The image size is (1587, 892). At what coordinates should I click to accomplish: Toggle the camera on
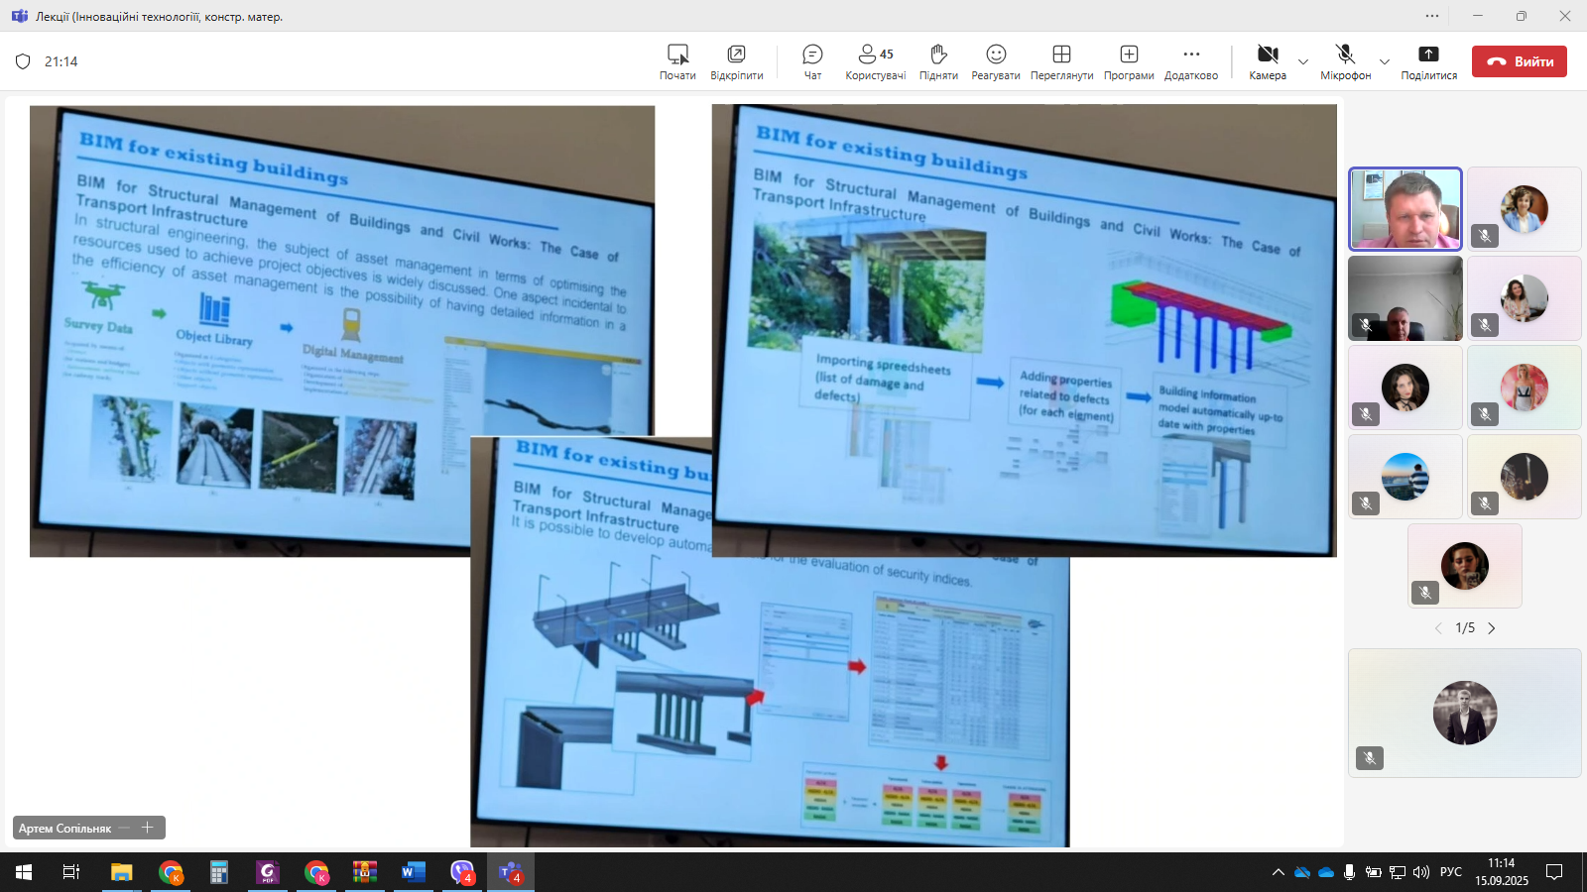point(1268,61)
